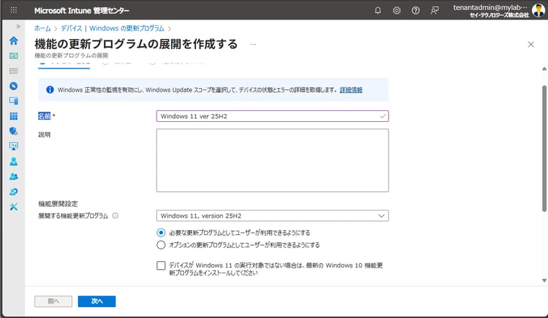The height and width of the screenshot is (318, 548).
Task: Open Dashboard icon in the sidebar
Action: point(13,56)
